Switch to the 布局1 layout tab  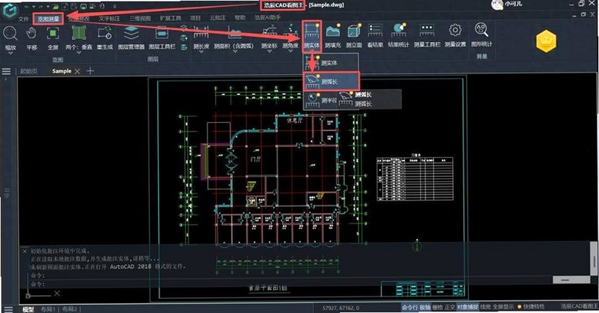(48, 309)
